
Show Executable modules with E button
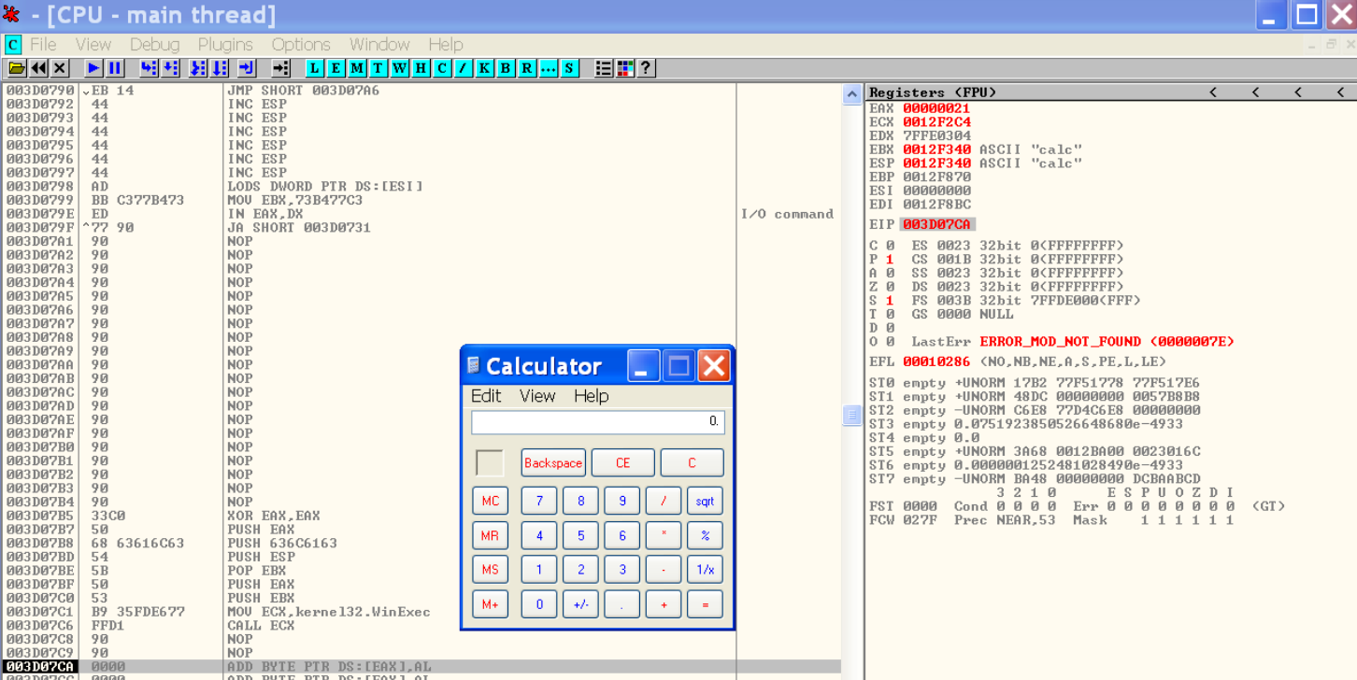point(336,68)
